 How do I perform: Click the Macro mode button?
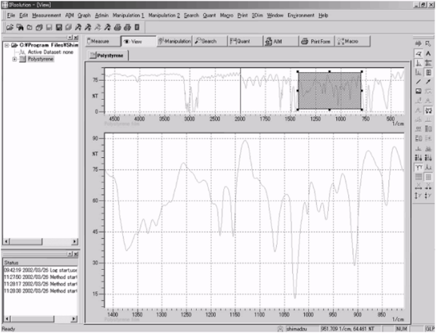pyautogui.click(x=353, y=41)
